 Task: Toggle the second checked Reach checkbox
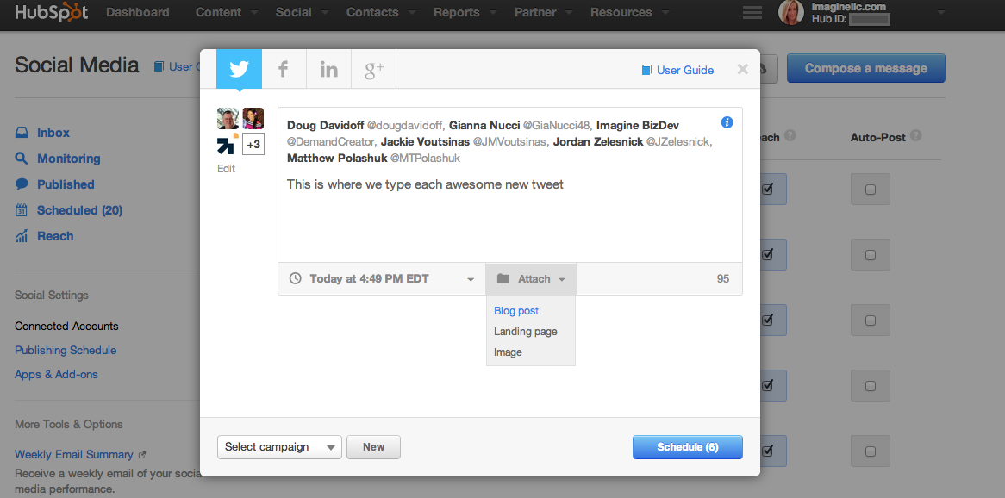[x=768, y=254]
